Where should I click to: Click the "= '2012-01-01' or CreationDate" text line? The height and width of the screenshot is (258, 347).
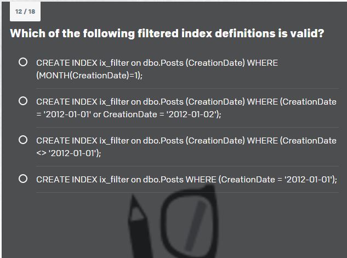click(x=129, y=114)
